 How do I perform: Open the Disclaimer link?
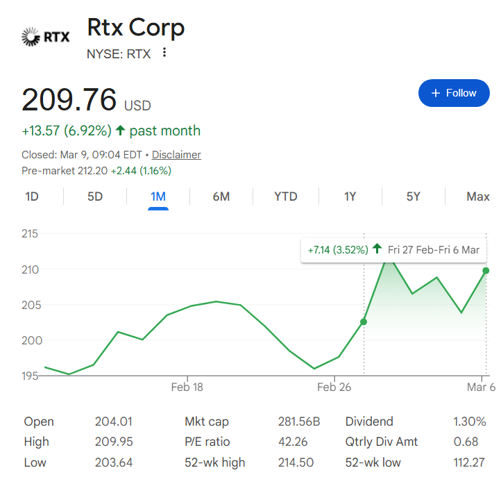[176, 155]
